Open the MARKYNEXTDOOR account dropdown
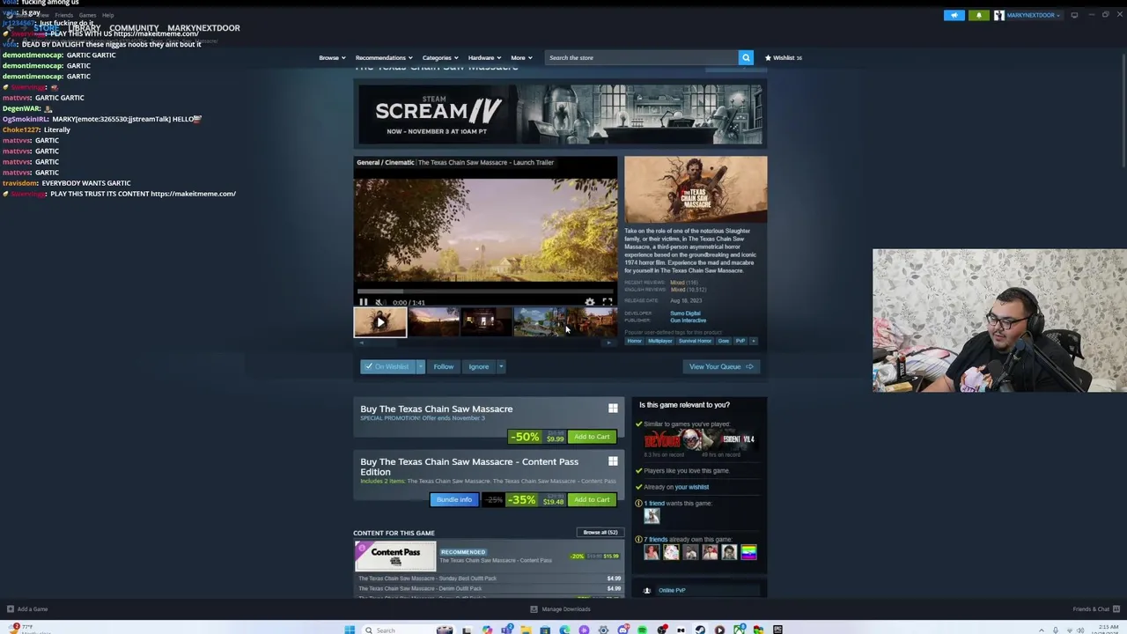This screenshot has height=634, width=1127. click(x=1028, y=15)
